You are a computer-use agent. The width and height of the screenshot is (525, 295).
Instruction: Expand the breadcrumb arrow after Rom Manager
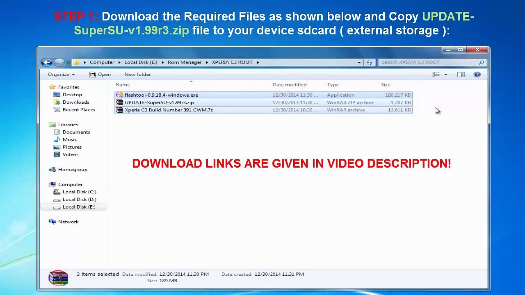pos(207,62)
